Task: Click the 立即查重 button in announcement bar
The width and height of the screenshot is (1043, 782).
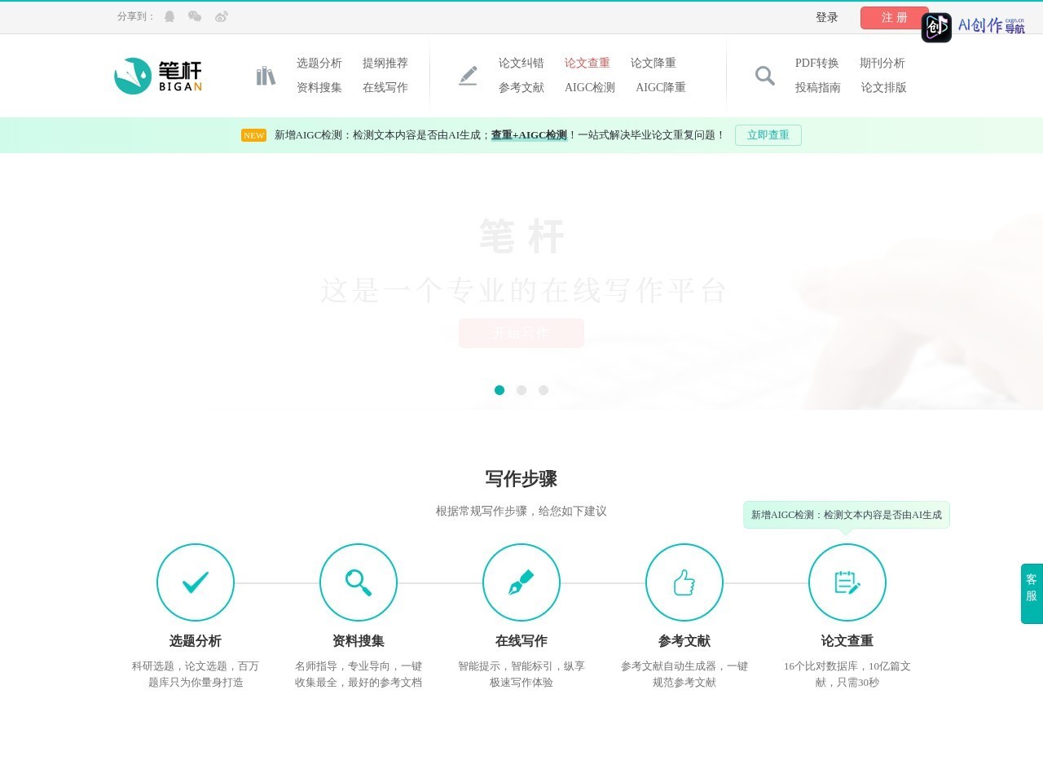Action: click(x=768, y=135)
